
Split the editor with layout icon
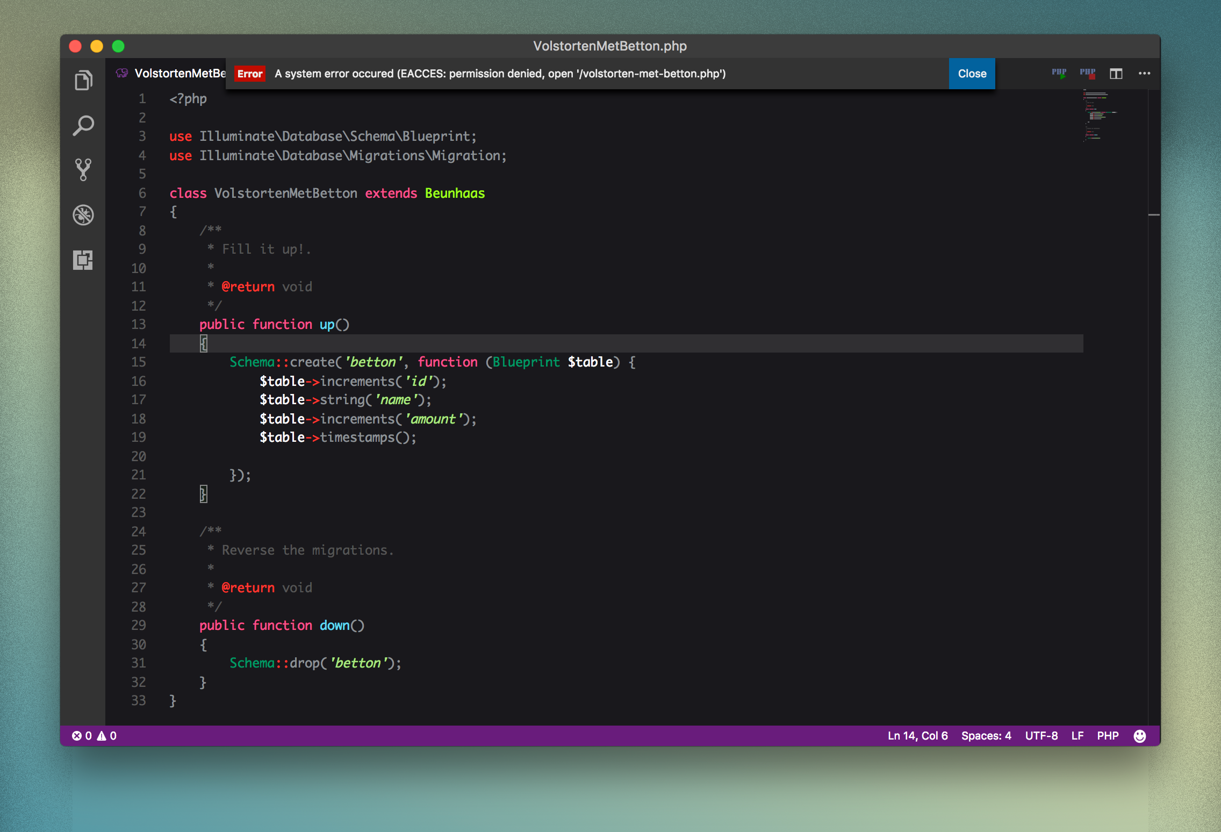[1116, 74]
